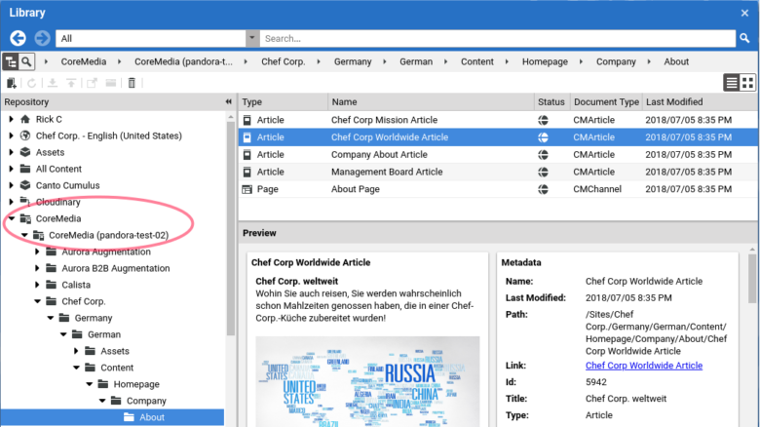Expand the Assets tree node arrow
760x427 pixels.
pos(11,152)
